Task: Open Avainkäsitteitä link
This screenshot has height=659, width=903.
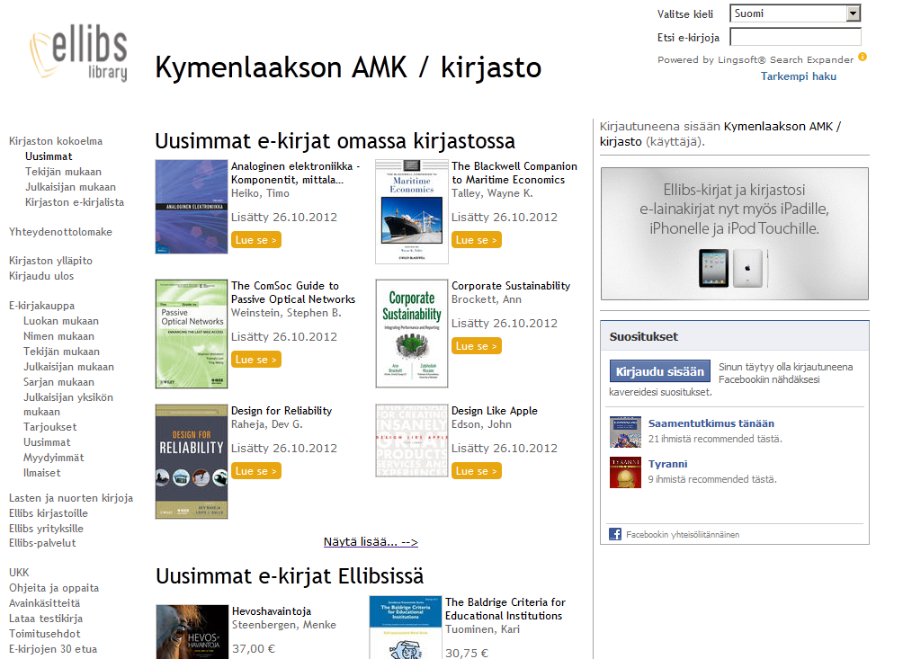Action: 45,603
